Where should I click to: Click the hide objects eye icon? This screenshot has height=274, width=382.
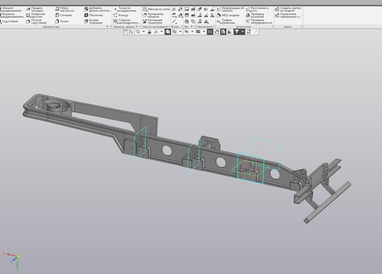(187, 32)
